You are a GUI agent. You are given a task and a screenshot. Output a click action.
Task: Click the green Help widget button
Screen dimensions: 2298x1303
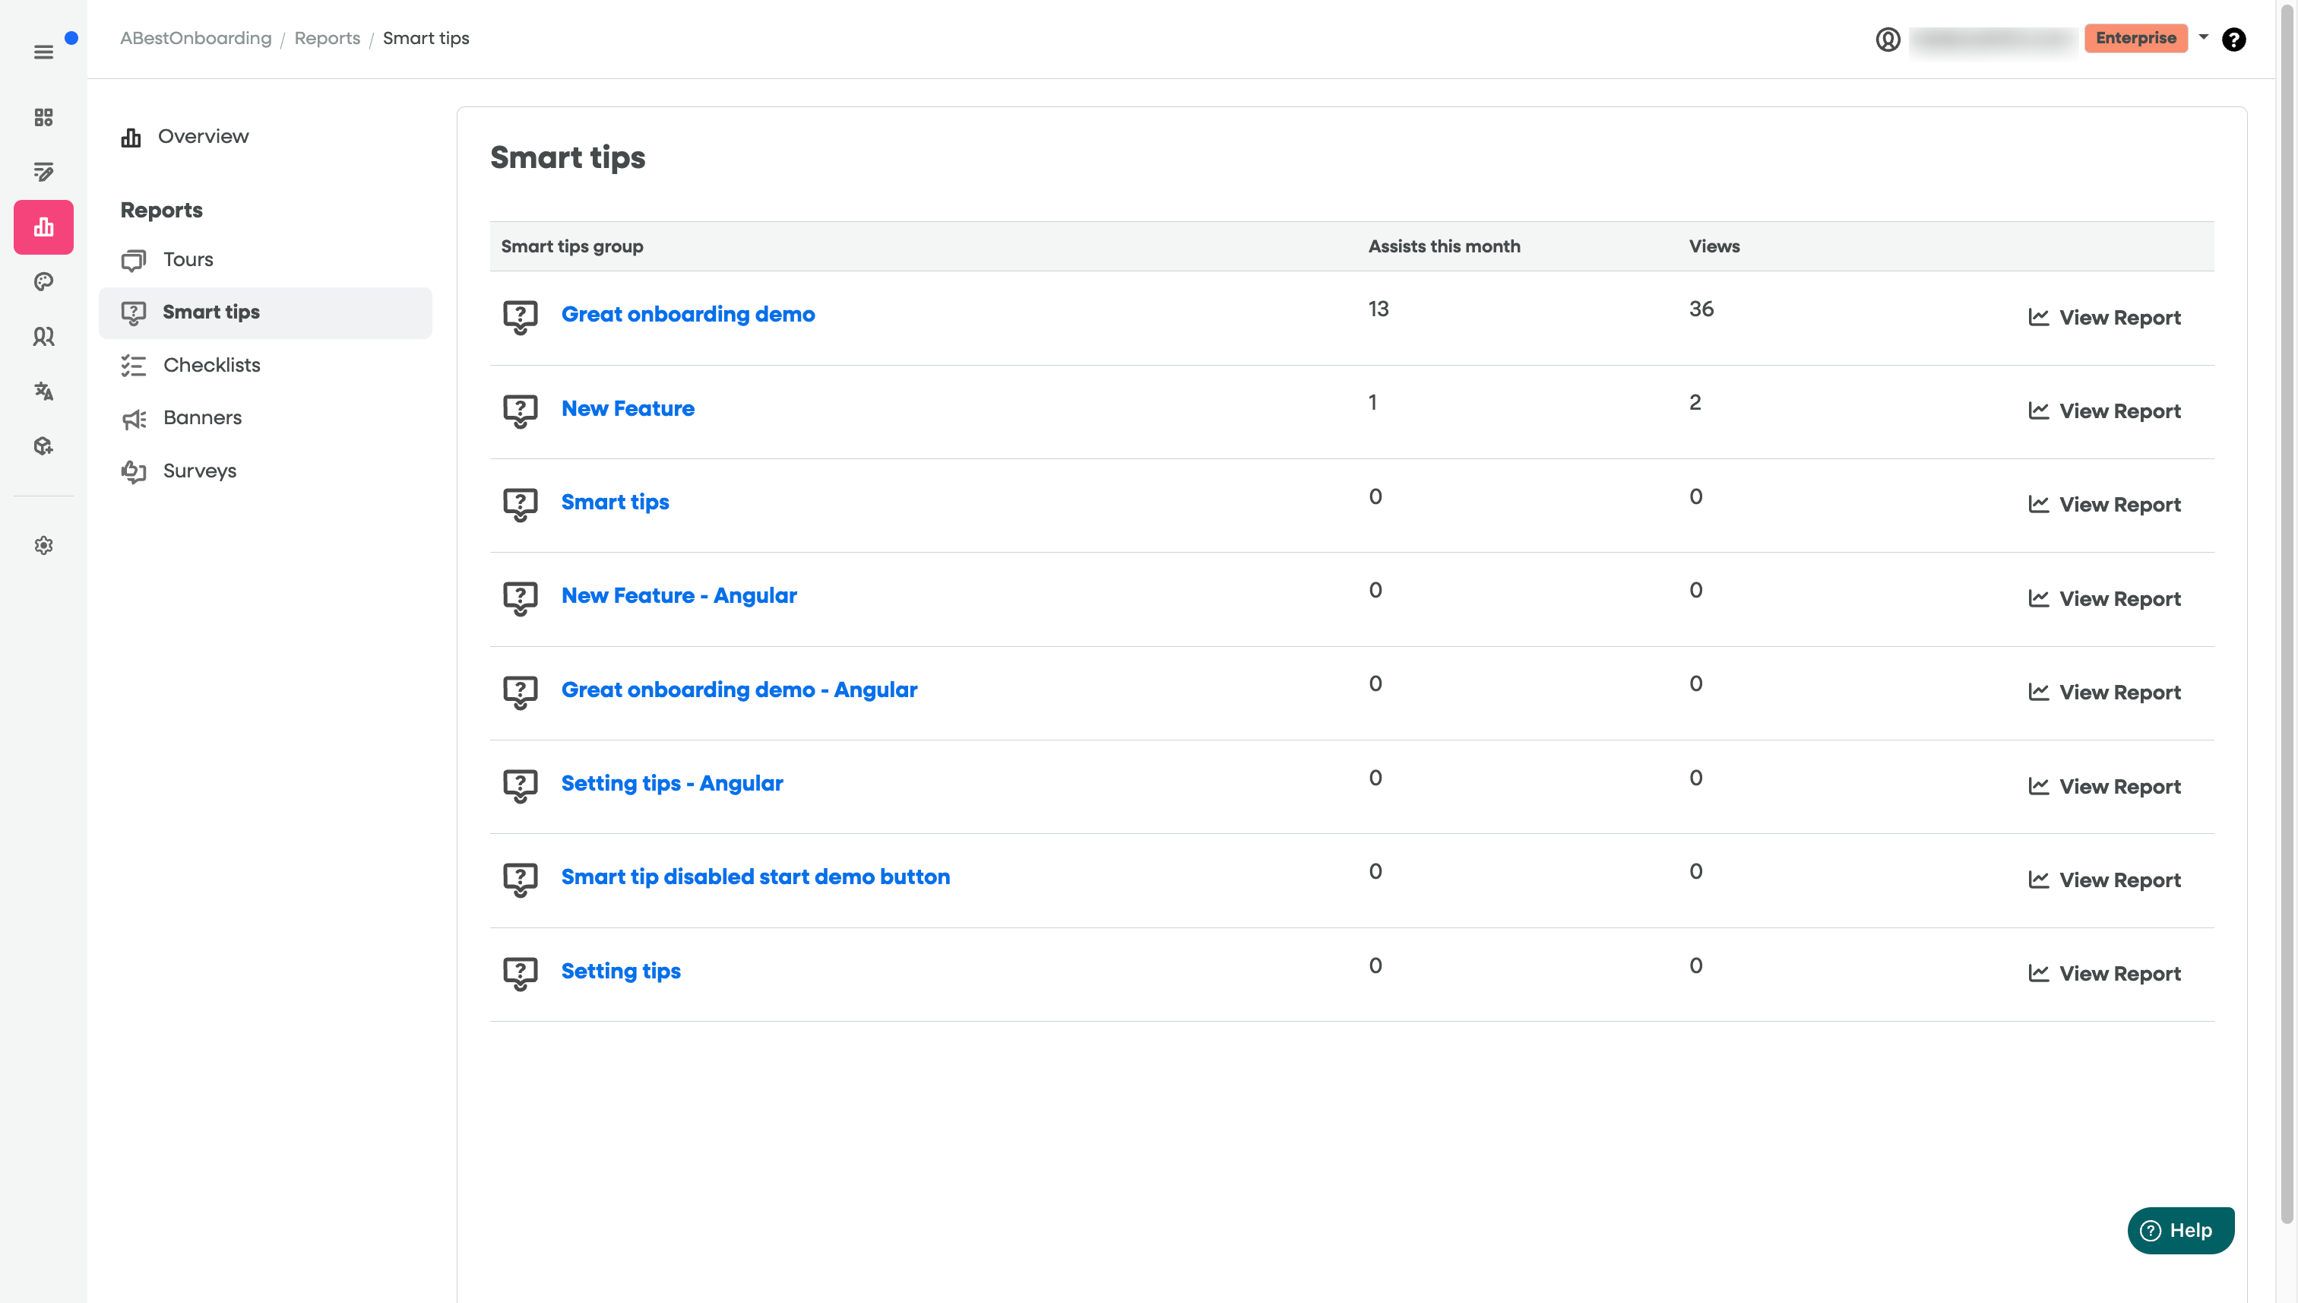tap(2179, 1231)
